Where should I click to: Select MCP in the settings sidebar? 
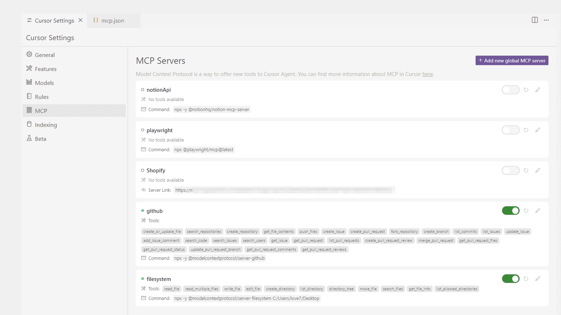click(x=74, y=111)
